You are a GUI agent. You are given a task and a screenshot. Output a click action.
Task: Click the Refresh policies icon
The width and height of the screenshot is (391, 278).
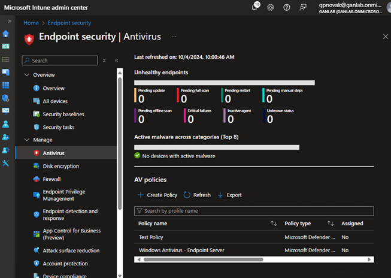click(187, 195)
